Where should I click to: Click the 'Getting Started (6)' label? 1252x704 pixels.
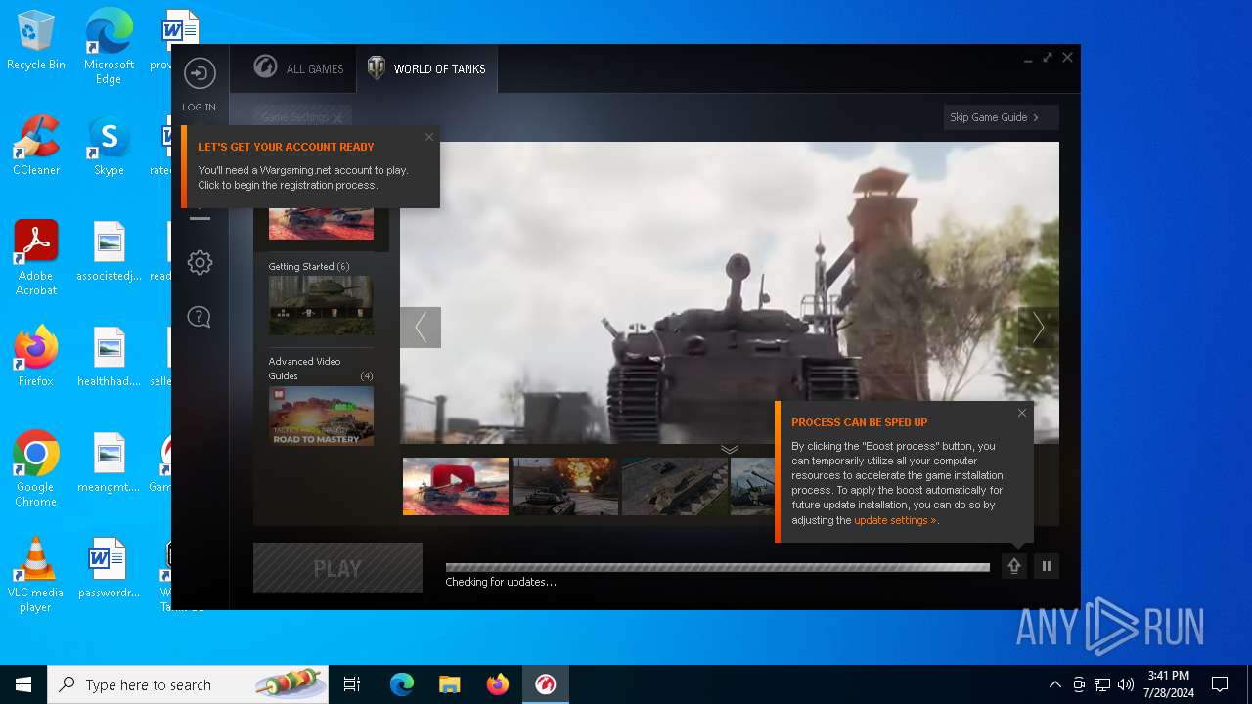click(309, 266)
